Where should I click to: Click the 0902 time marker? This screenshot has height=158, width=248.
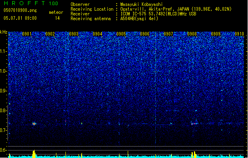point(50,34)
